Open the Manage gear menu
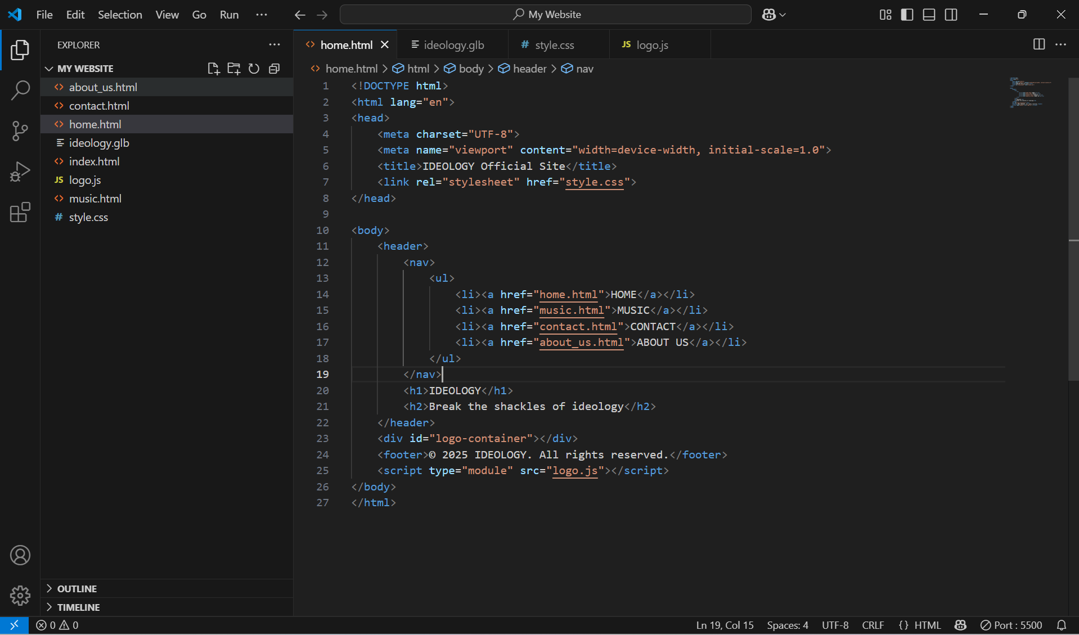This screenshot has height=635, width=1079. 20,595
